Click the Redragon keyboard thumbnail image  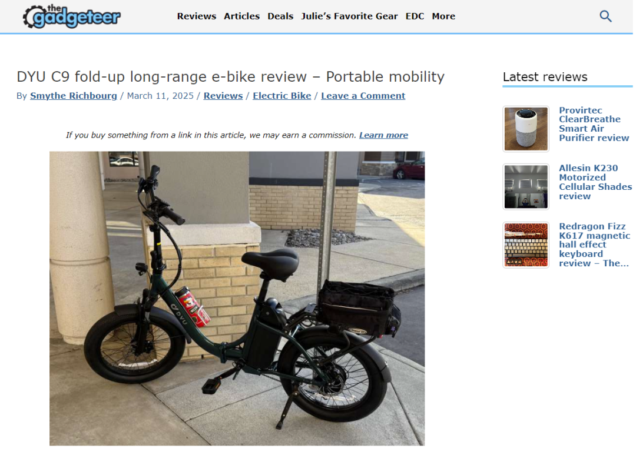[526, 245]
